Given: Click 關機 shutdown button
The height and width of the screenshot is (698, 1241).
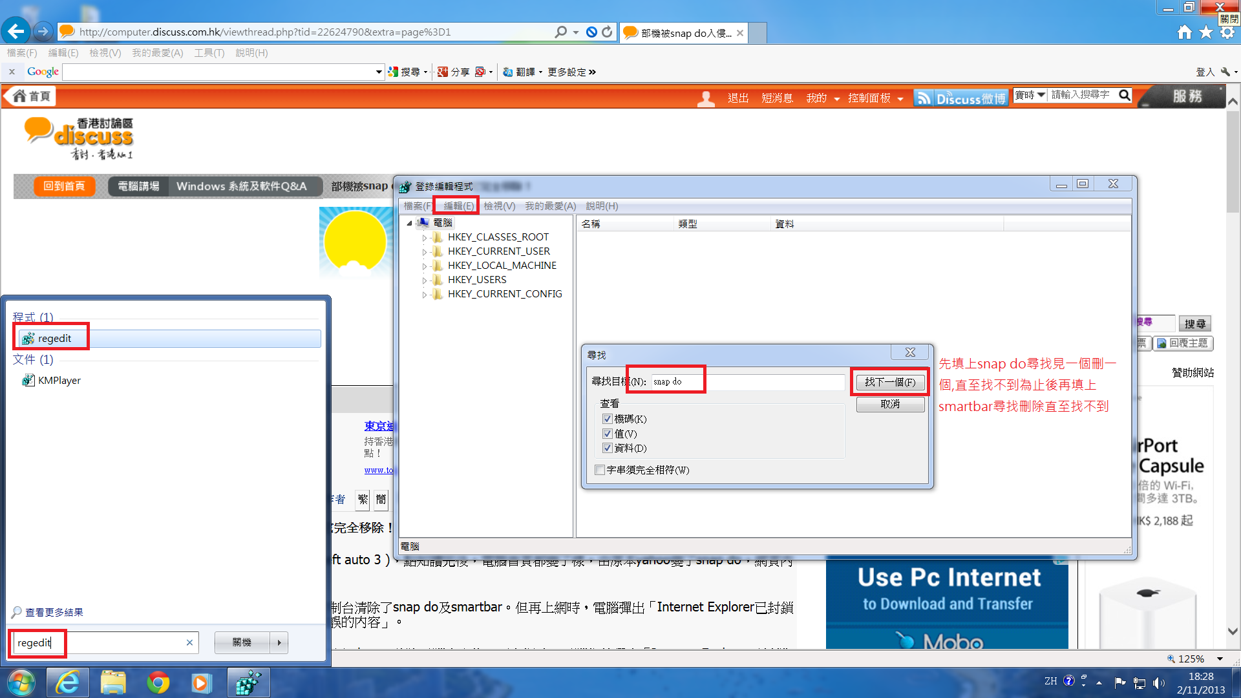Looking at the screenshot, I should (242, 642).
